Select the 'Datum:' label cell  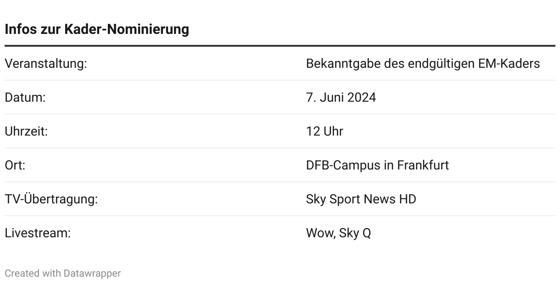pos(25,97)
